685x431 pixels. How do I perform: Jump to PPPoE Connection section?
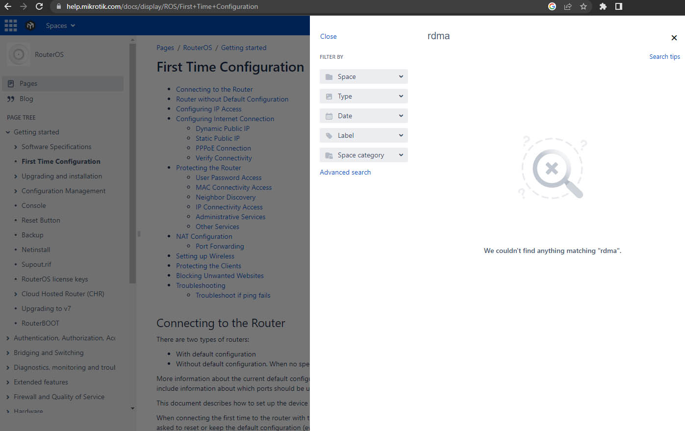point(223,148)
